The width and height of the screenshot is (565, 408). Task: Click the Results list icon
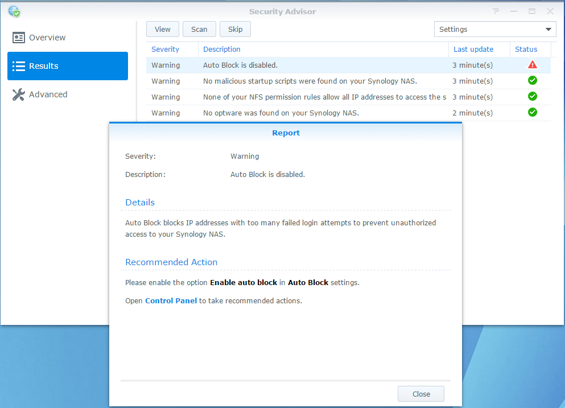[x=18, y=66]
